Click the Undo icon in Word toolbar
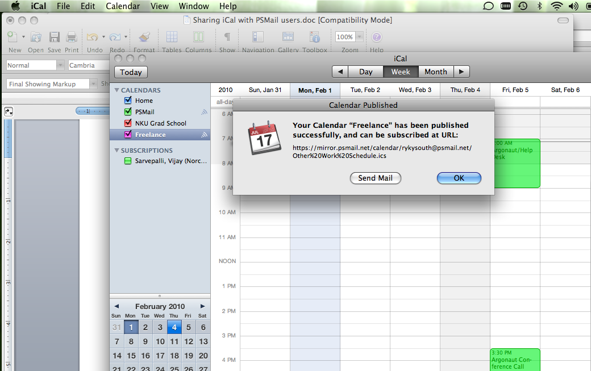The width and height of the screenshot is (591, 371). tap(92, 37)
